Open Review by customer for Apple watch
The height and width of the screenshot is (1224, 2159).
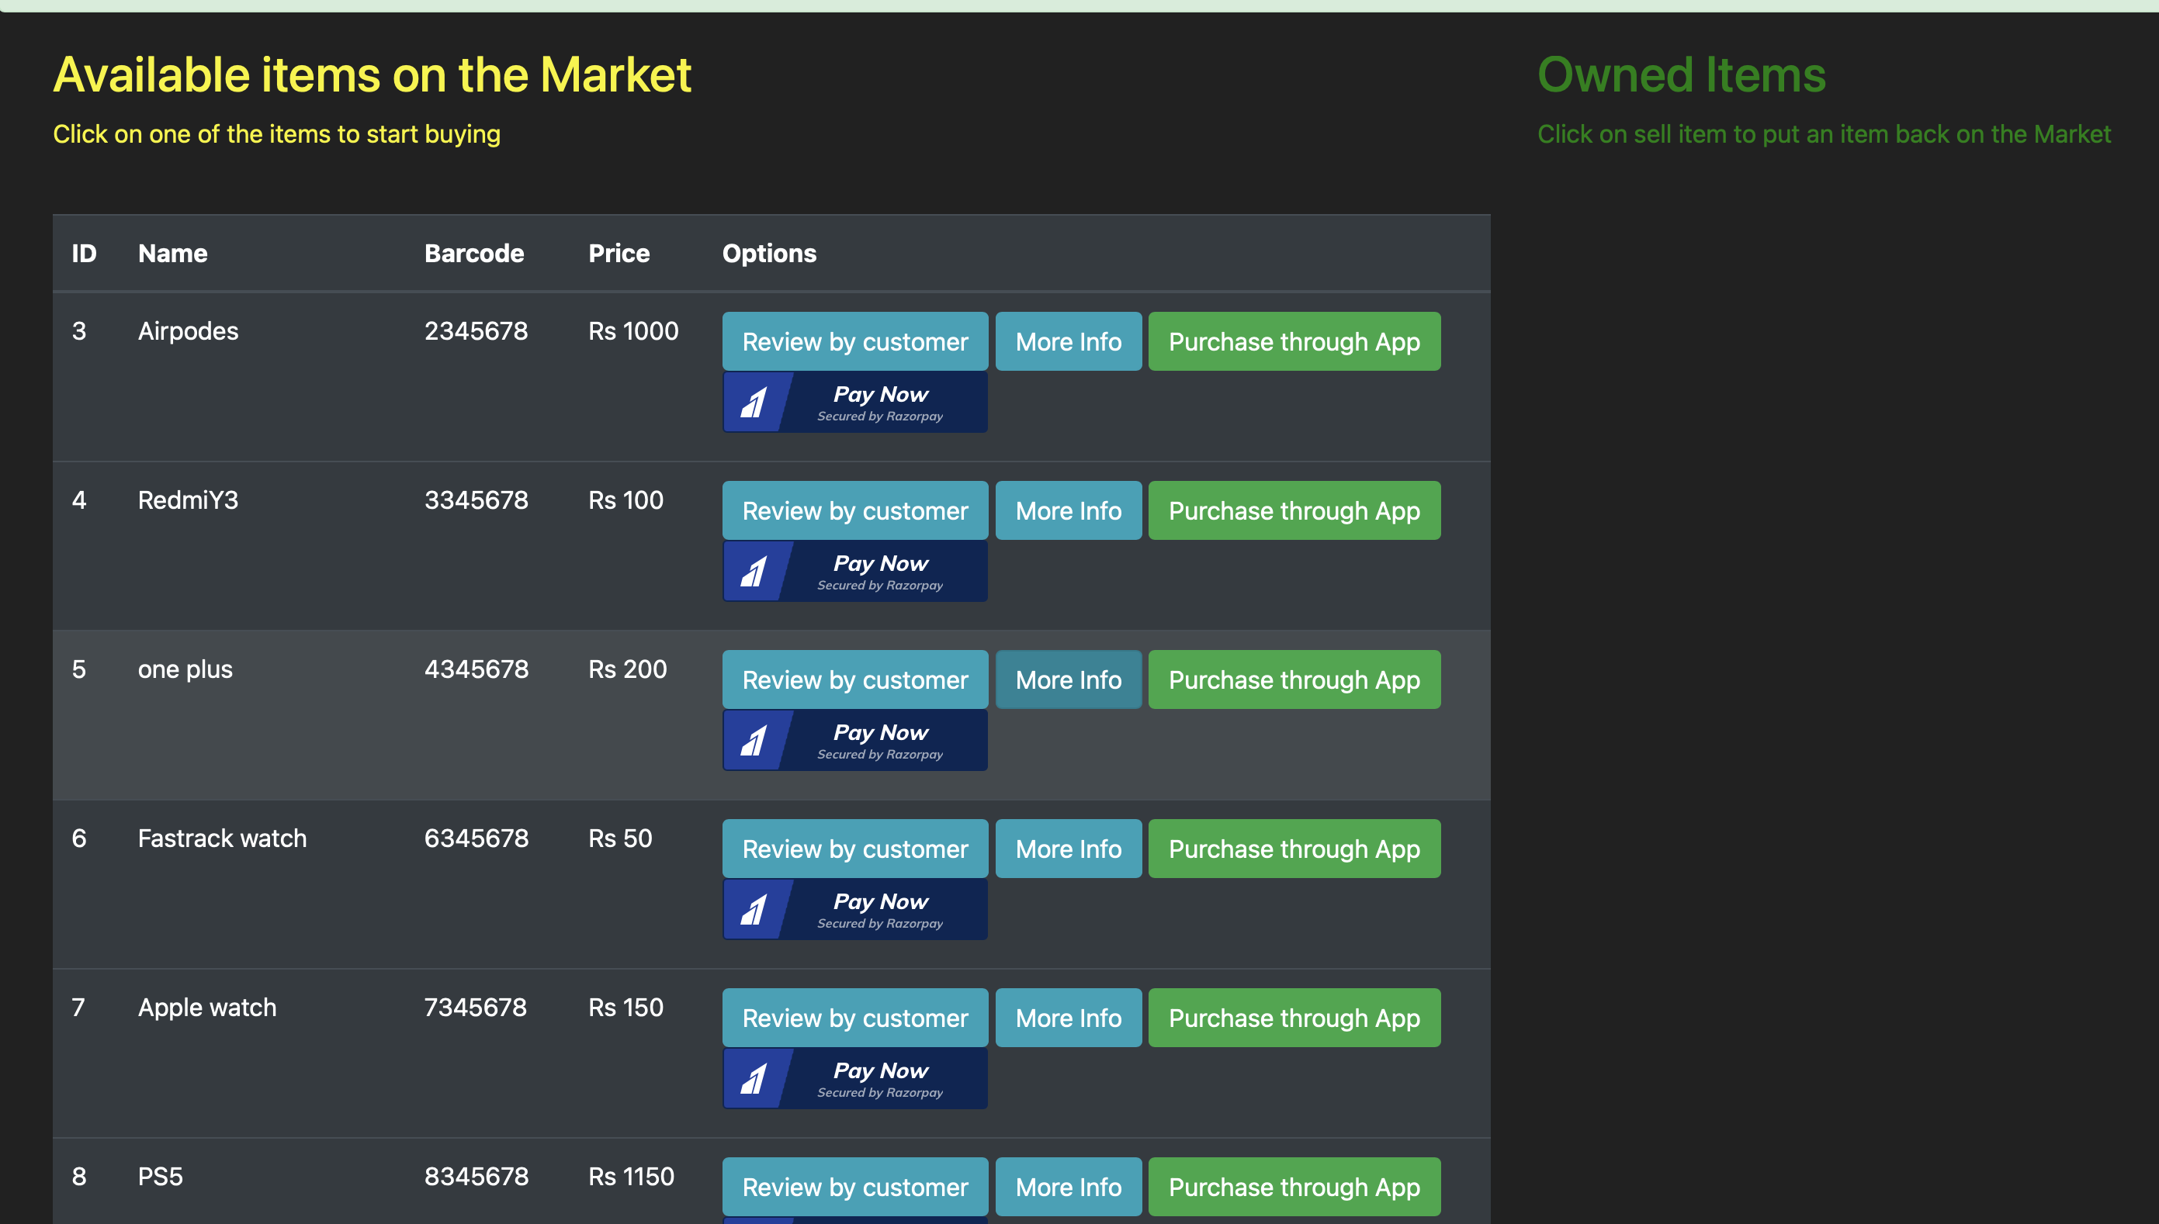tap(855, 1017)
